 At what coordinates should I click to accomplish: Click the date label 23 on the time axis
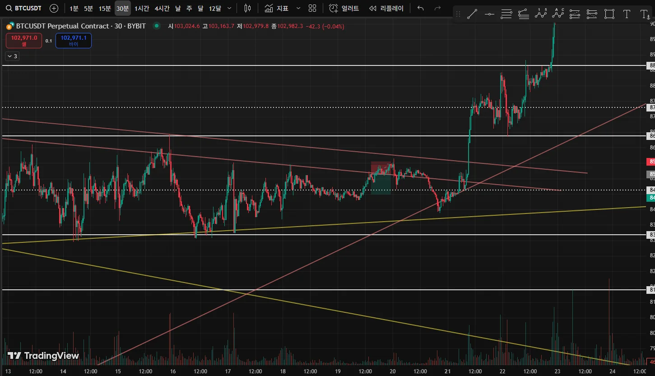557,371
